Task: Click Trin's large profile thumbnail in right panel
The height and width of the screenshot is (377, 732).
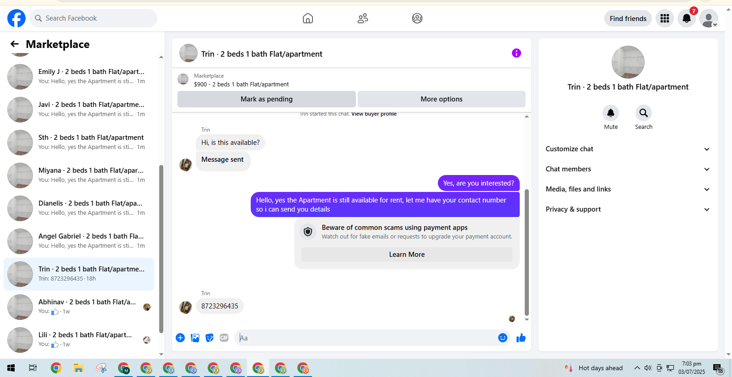Action: 628,62
